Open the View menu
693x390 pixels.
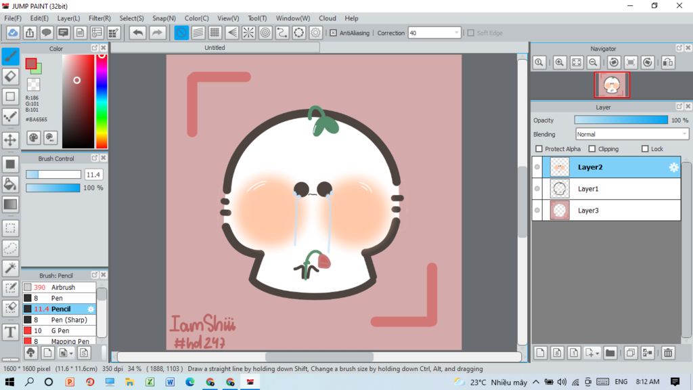coord(228,18)
